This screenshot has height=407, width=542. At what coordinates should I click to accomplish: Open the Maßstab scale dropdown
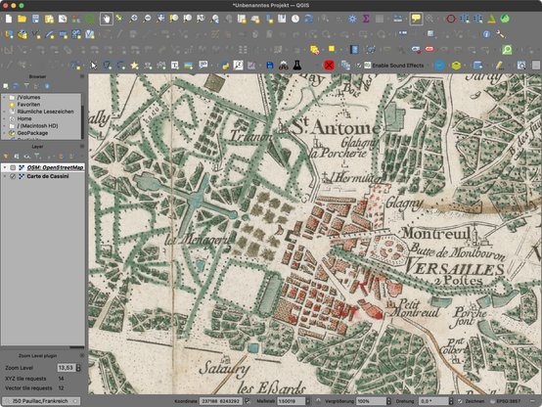coord(307,401)
